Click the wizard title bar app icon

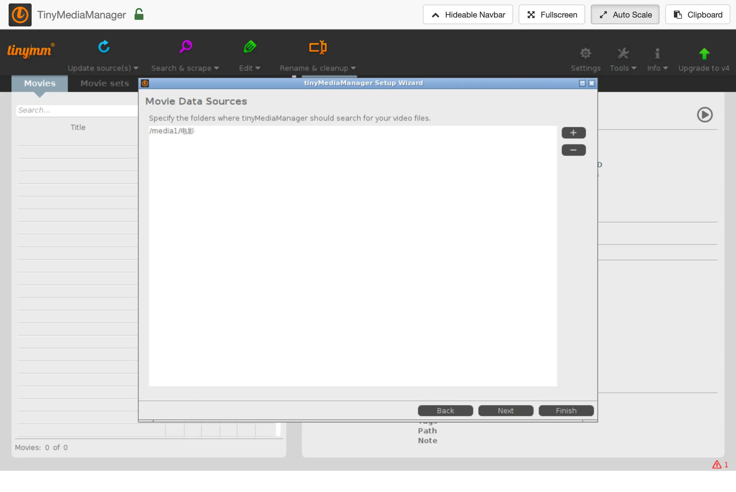click(145, 83)
